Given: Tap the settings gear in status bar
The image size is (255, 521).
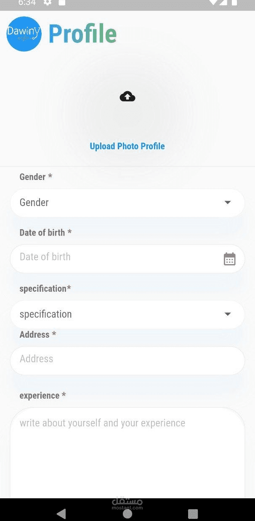Looking at the screenshot, I should 48,3.
